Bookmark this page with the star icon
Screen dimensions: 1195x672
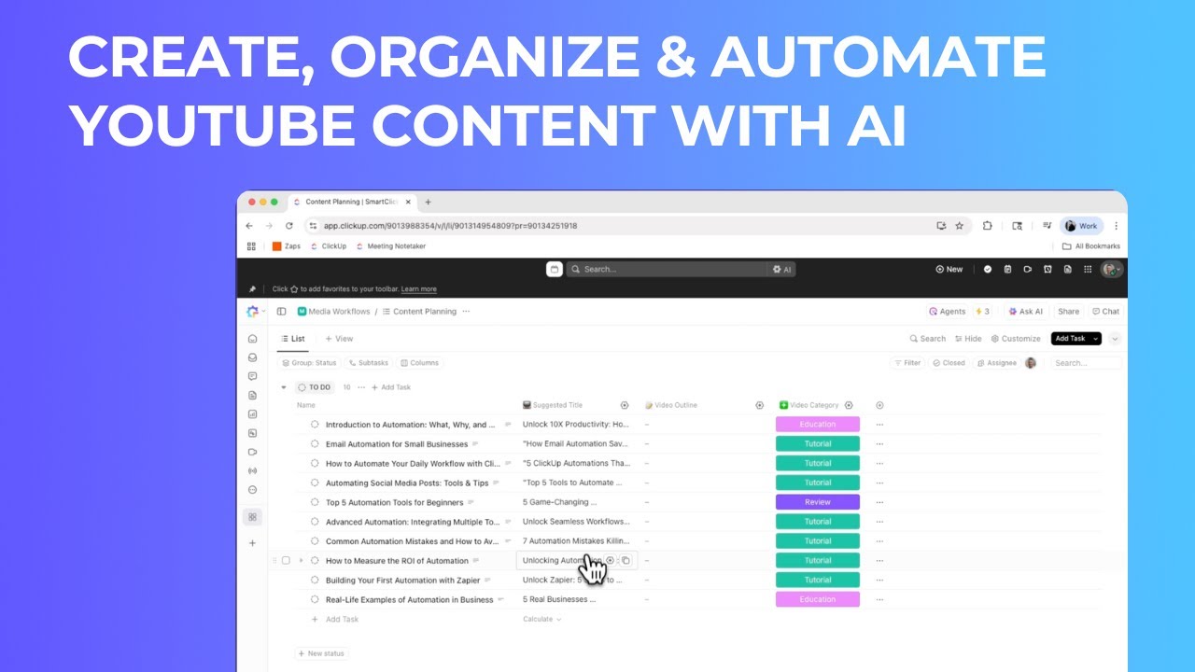(x=959, y=226)
